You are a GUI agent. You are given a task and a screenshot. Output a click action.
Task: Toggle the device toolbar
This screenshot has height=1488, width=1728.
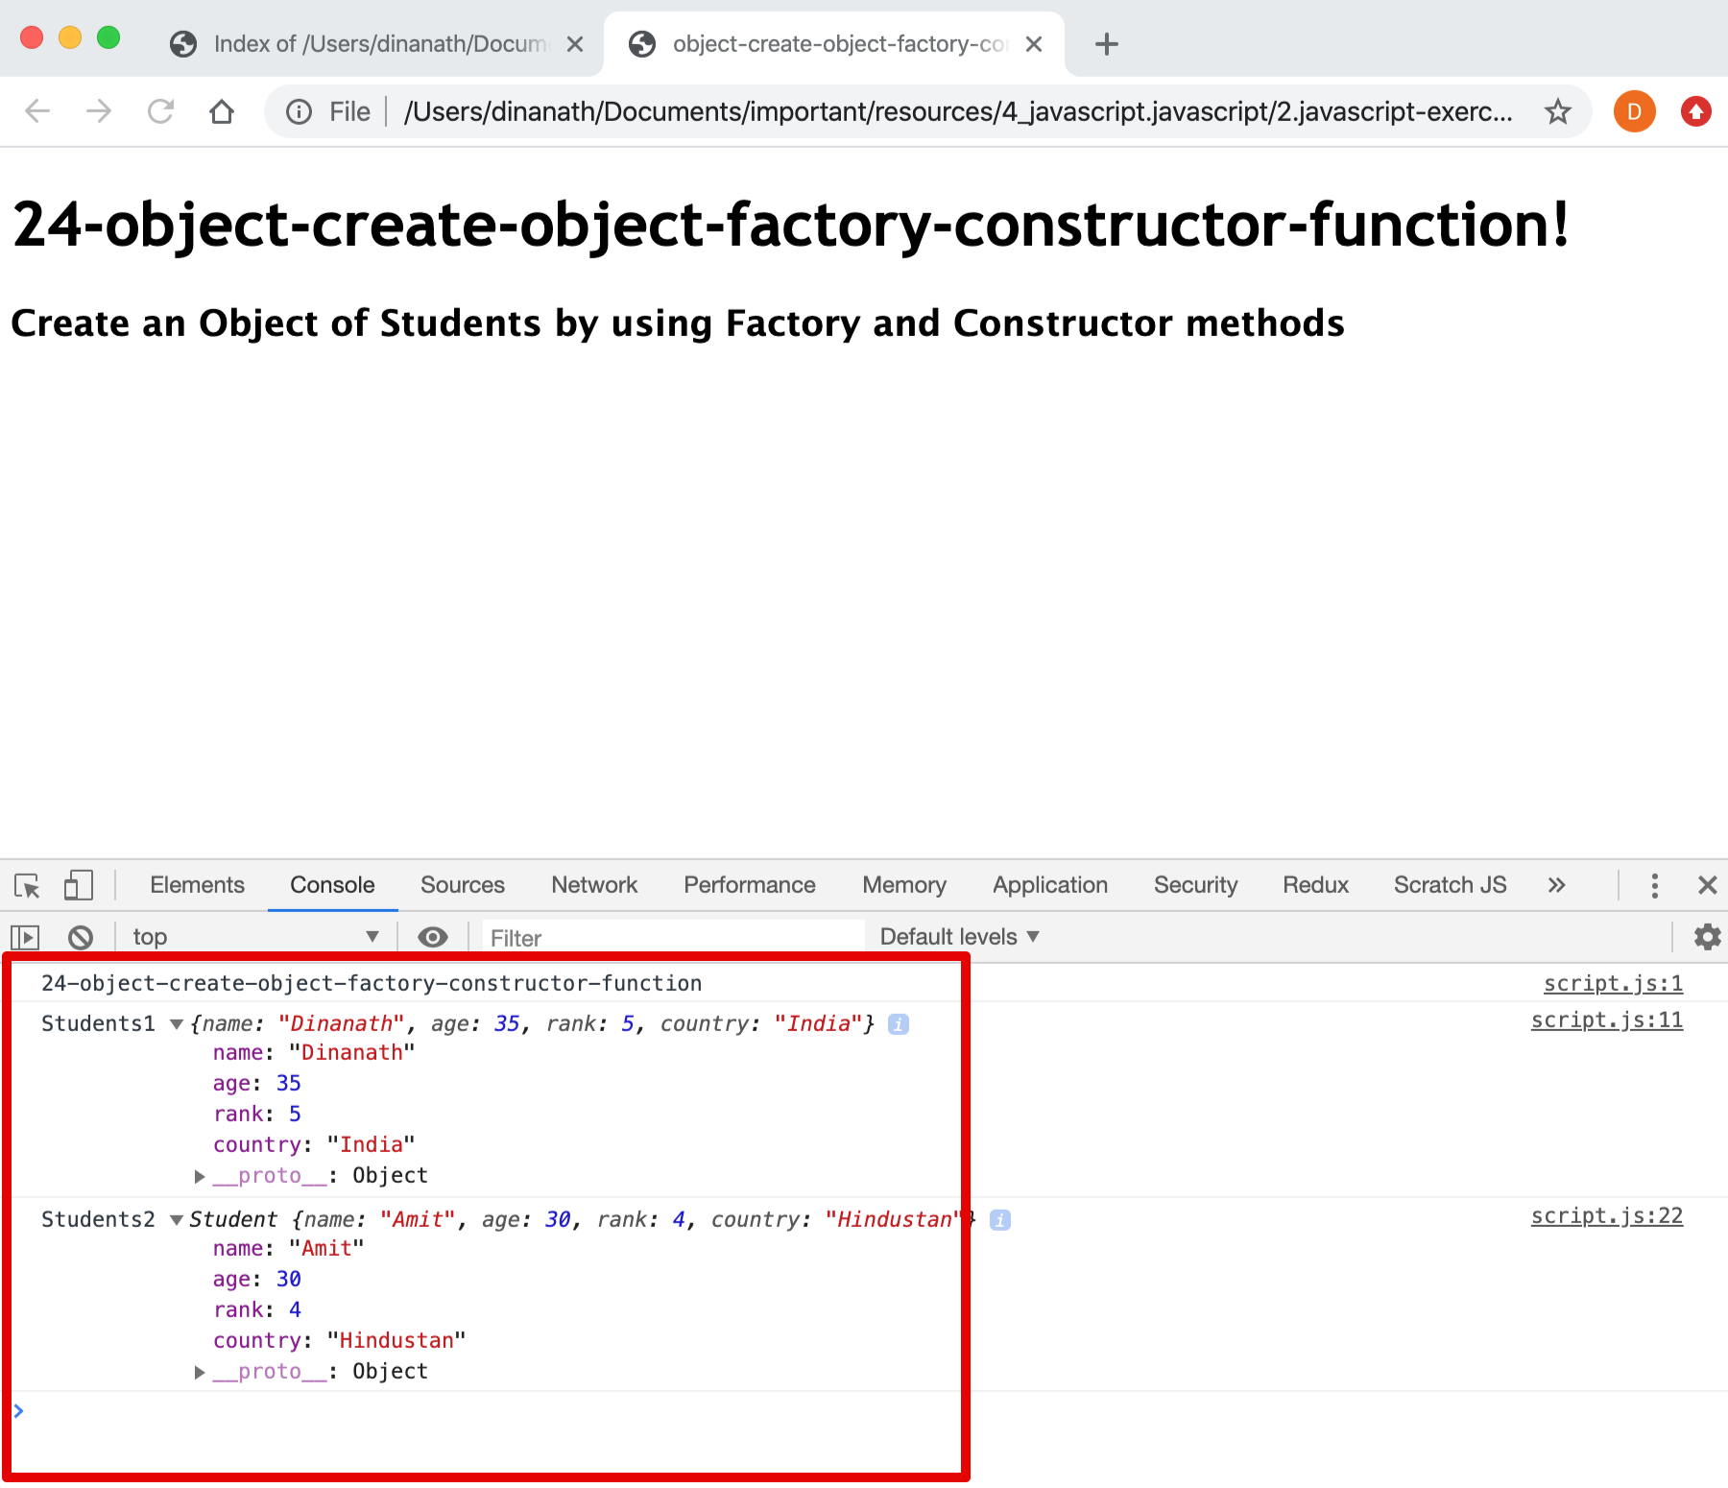pos(78,885)
